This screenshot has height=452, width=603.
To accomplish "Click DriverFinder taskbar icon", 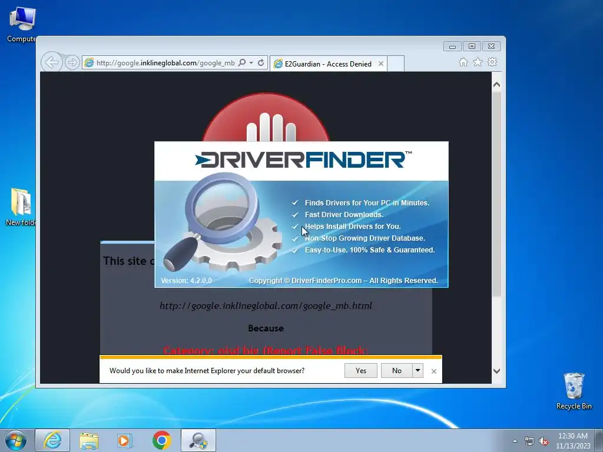I will pos(198,440).
